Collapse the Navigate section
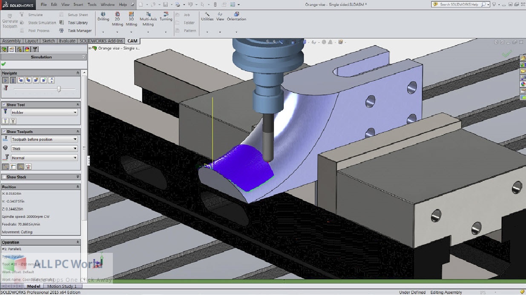This screenshot has width=526, height=295. click(78, 73)
